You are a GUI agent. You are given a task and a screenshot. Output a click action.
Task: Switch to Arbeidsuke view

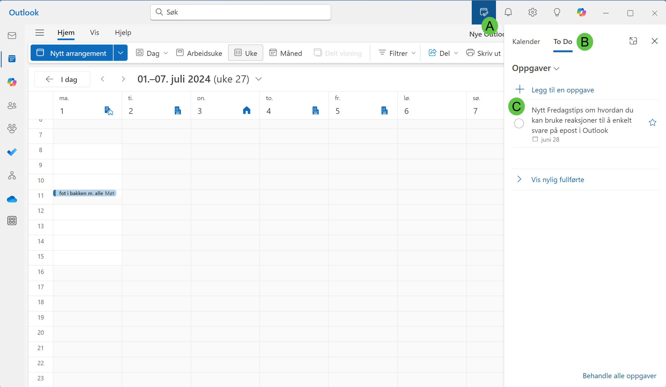[199, 53]
